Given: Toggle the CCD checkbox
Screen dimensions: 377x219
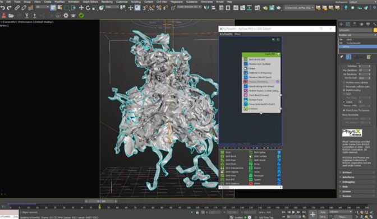Looking at the screenshot, I should pyautogui.click(x=344, y=94).
